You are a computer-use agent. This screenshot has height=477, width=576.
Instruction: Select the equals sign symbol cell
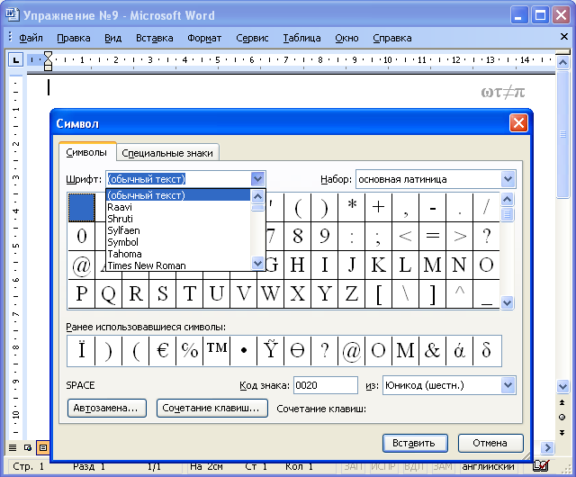[432, 236]
